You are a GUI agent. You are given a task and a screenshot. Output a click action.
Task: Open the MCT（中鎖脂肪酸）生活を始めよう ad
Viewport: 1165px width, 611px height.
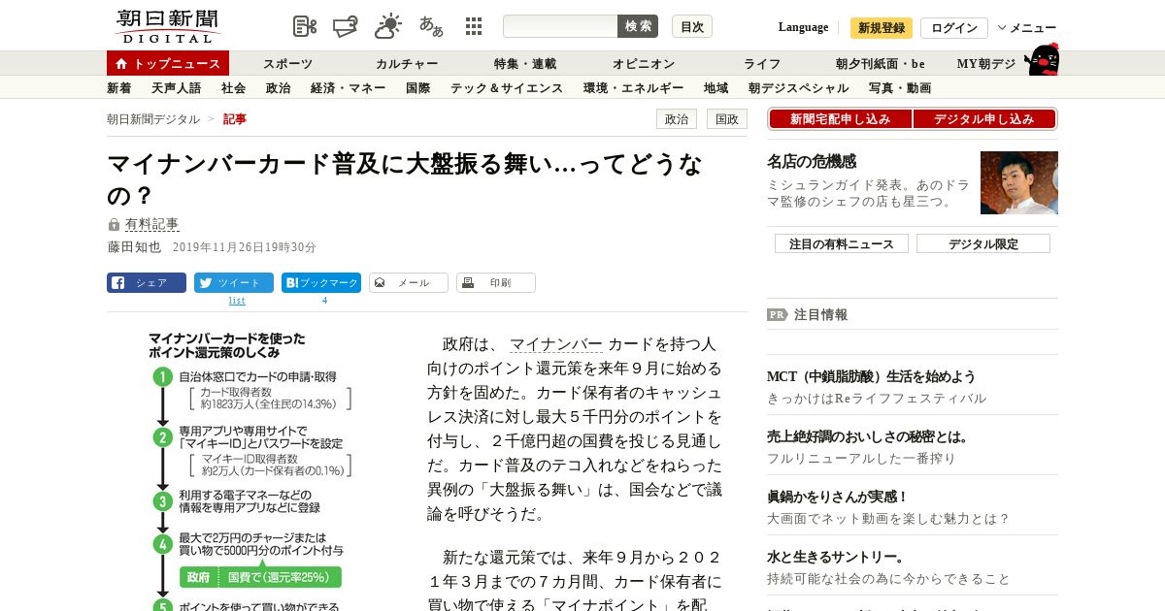[871, 376]
